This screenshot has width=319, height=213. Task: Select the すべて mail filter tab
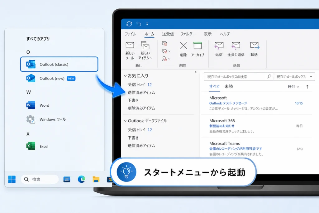click(214, 87)
